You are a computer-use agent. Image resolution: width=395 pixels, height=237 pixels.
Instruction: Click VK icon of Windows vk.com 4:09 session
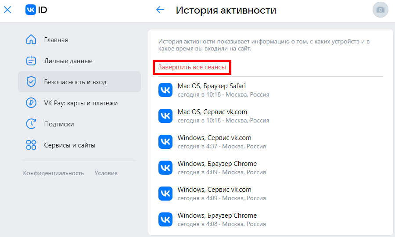(x=165, y=194)
